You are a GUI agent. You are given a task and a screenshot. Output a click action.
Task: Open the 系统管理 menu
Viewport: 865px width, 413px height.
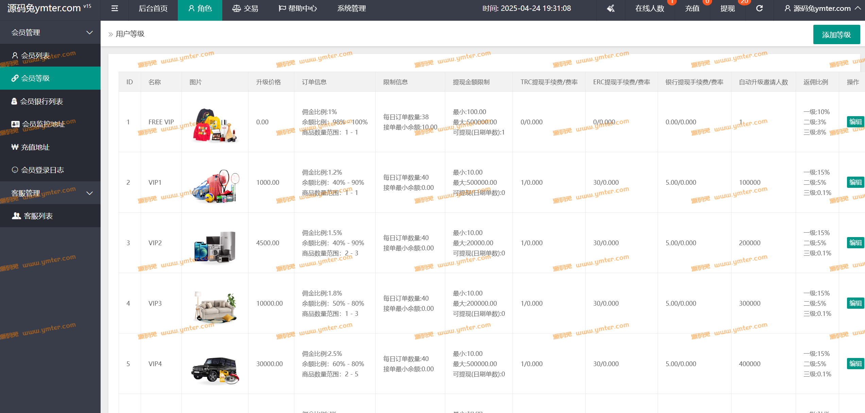coord(351,8)
